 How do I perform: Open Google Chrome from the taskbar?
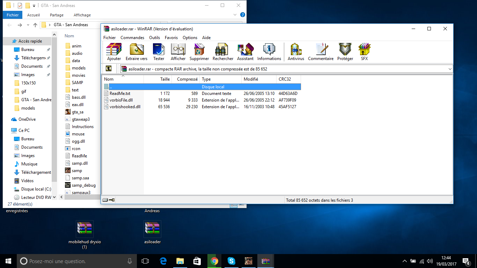214,261
